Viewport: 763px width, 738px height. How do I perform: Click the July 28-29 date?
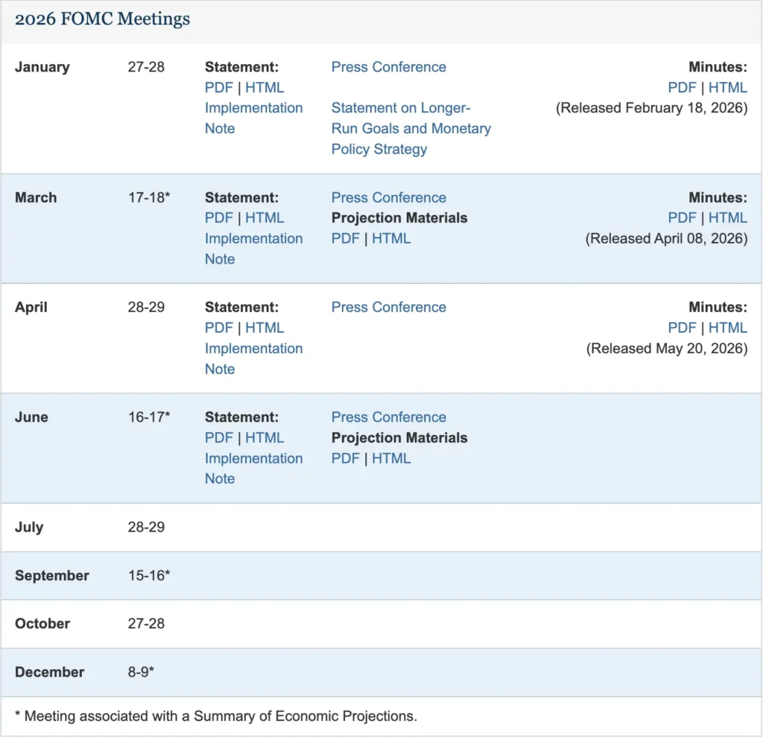click(x=146, y=527)
